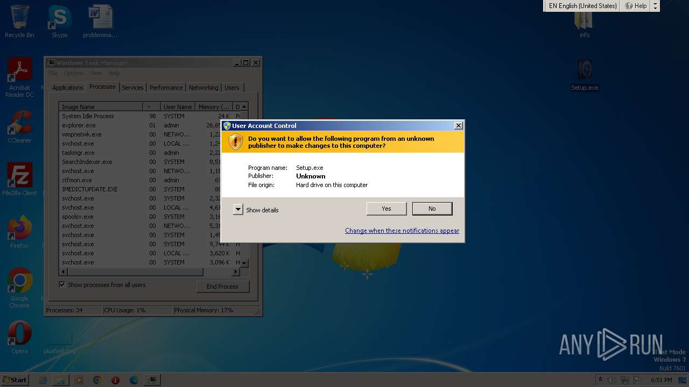Click Help on the language bar

click(x=636, y=6)
